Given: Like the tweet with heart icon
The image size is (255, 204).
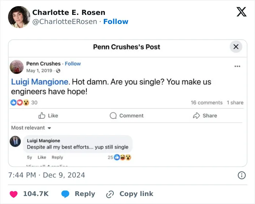Looking at the screenshot, I should pos(13,194).
